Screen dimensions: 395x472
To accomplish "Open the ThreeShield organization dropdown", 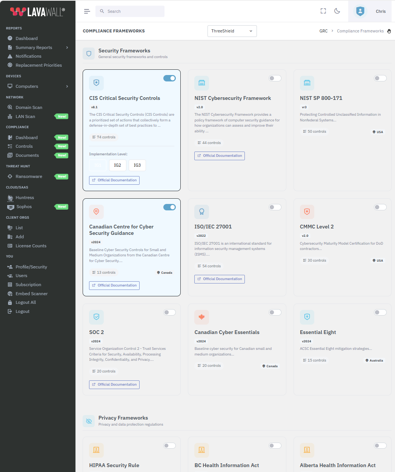I will [232, 31].
